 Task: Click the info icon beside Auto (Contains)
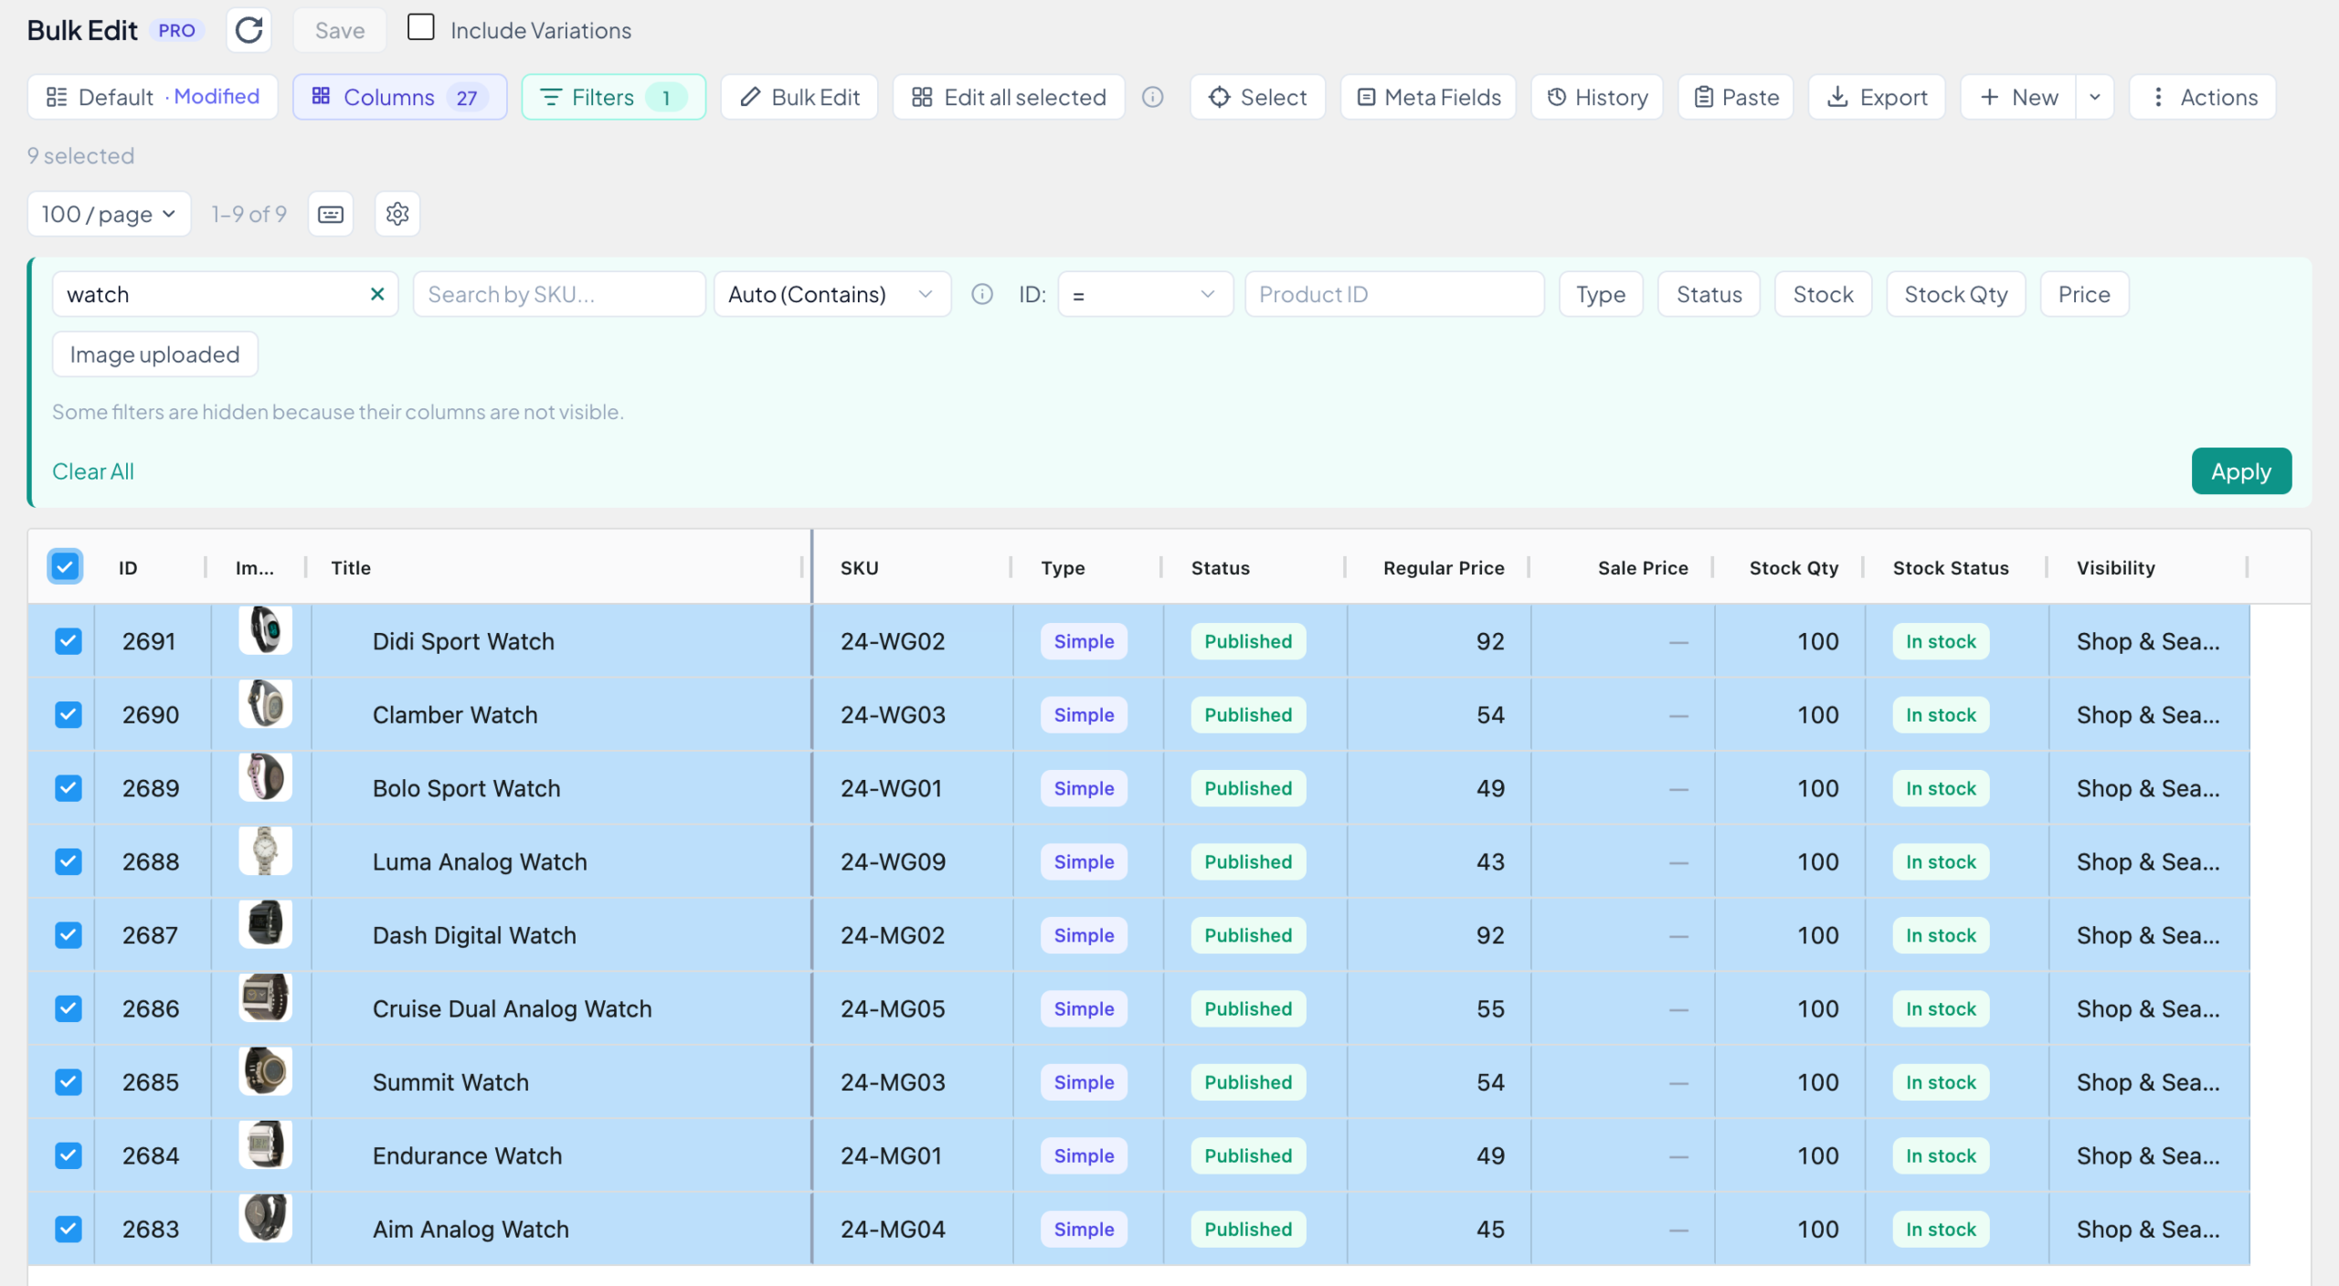point(982,294)
